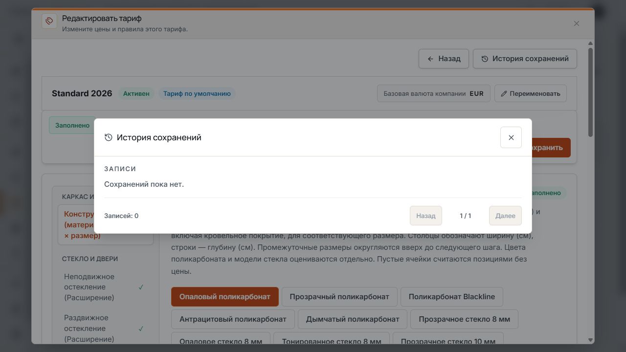The image size is (626, 352).
Task: Open the Поликарбонат Blackline tab
Action: click(x=452, y=297)
